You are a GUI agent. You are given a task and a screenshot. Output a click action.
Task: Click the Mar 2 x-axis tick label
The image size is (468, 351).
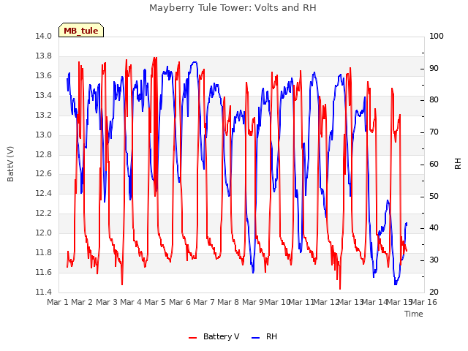pos(82,302)
